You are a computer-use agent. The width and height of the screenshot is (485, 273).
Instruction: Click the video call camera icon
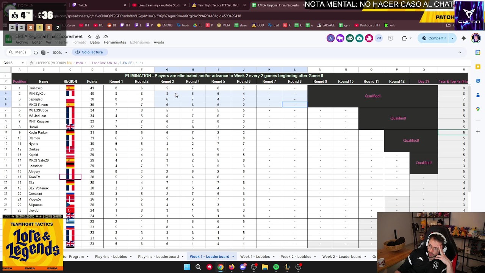click(404, 38)
